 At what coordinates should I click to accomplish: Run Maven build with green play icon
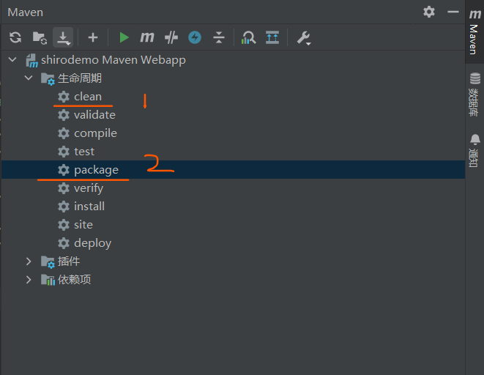click(x=124, y=37)
